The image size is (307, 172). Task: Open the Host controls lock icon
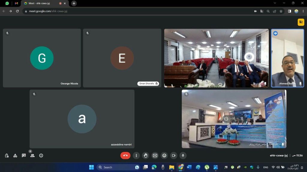click(7, 156)
